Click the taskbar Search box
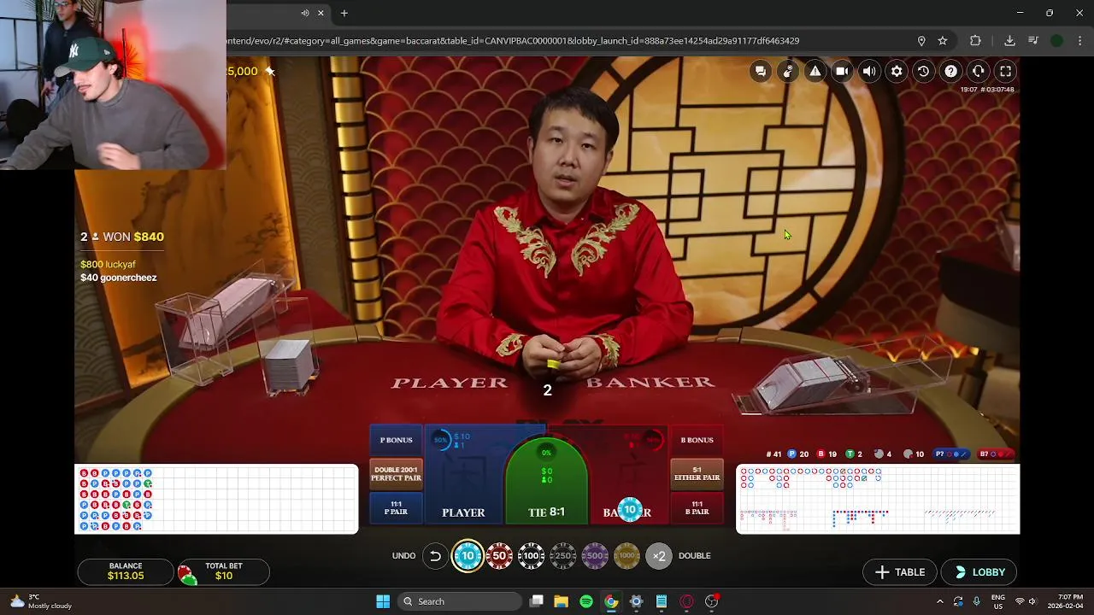The image size is (1094, 615). 460,601
